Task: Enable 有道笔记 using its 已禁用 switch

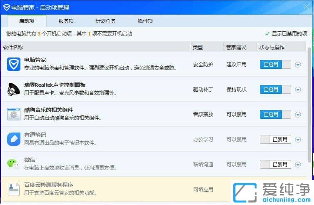Action: 275,140
